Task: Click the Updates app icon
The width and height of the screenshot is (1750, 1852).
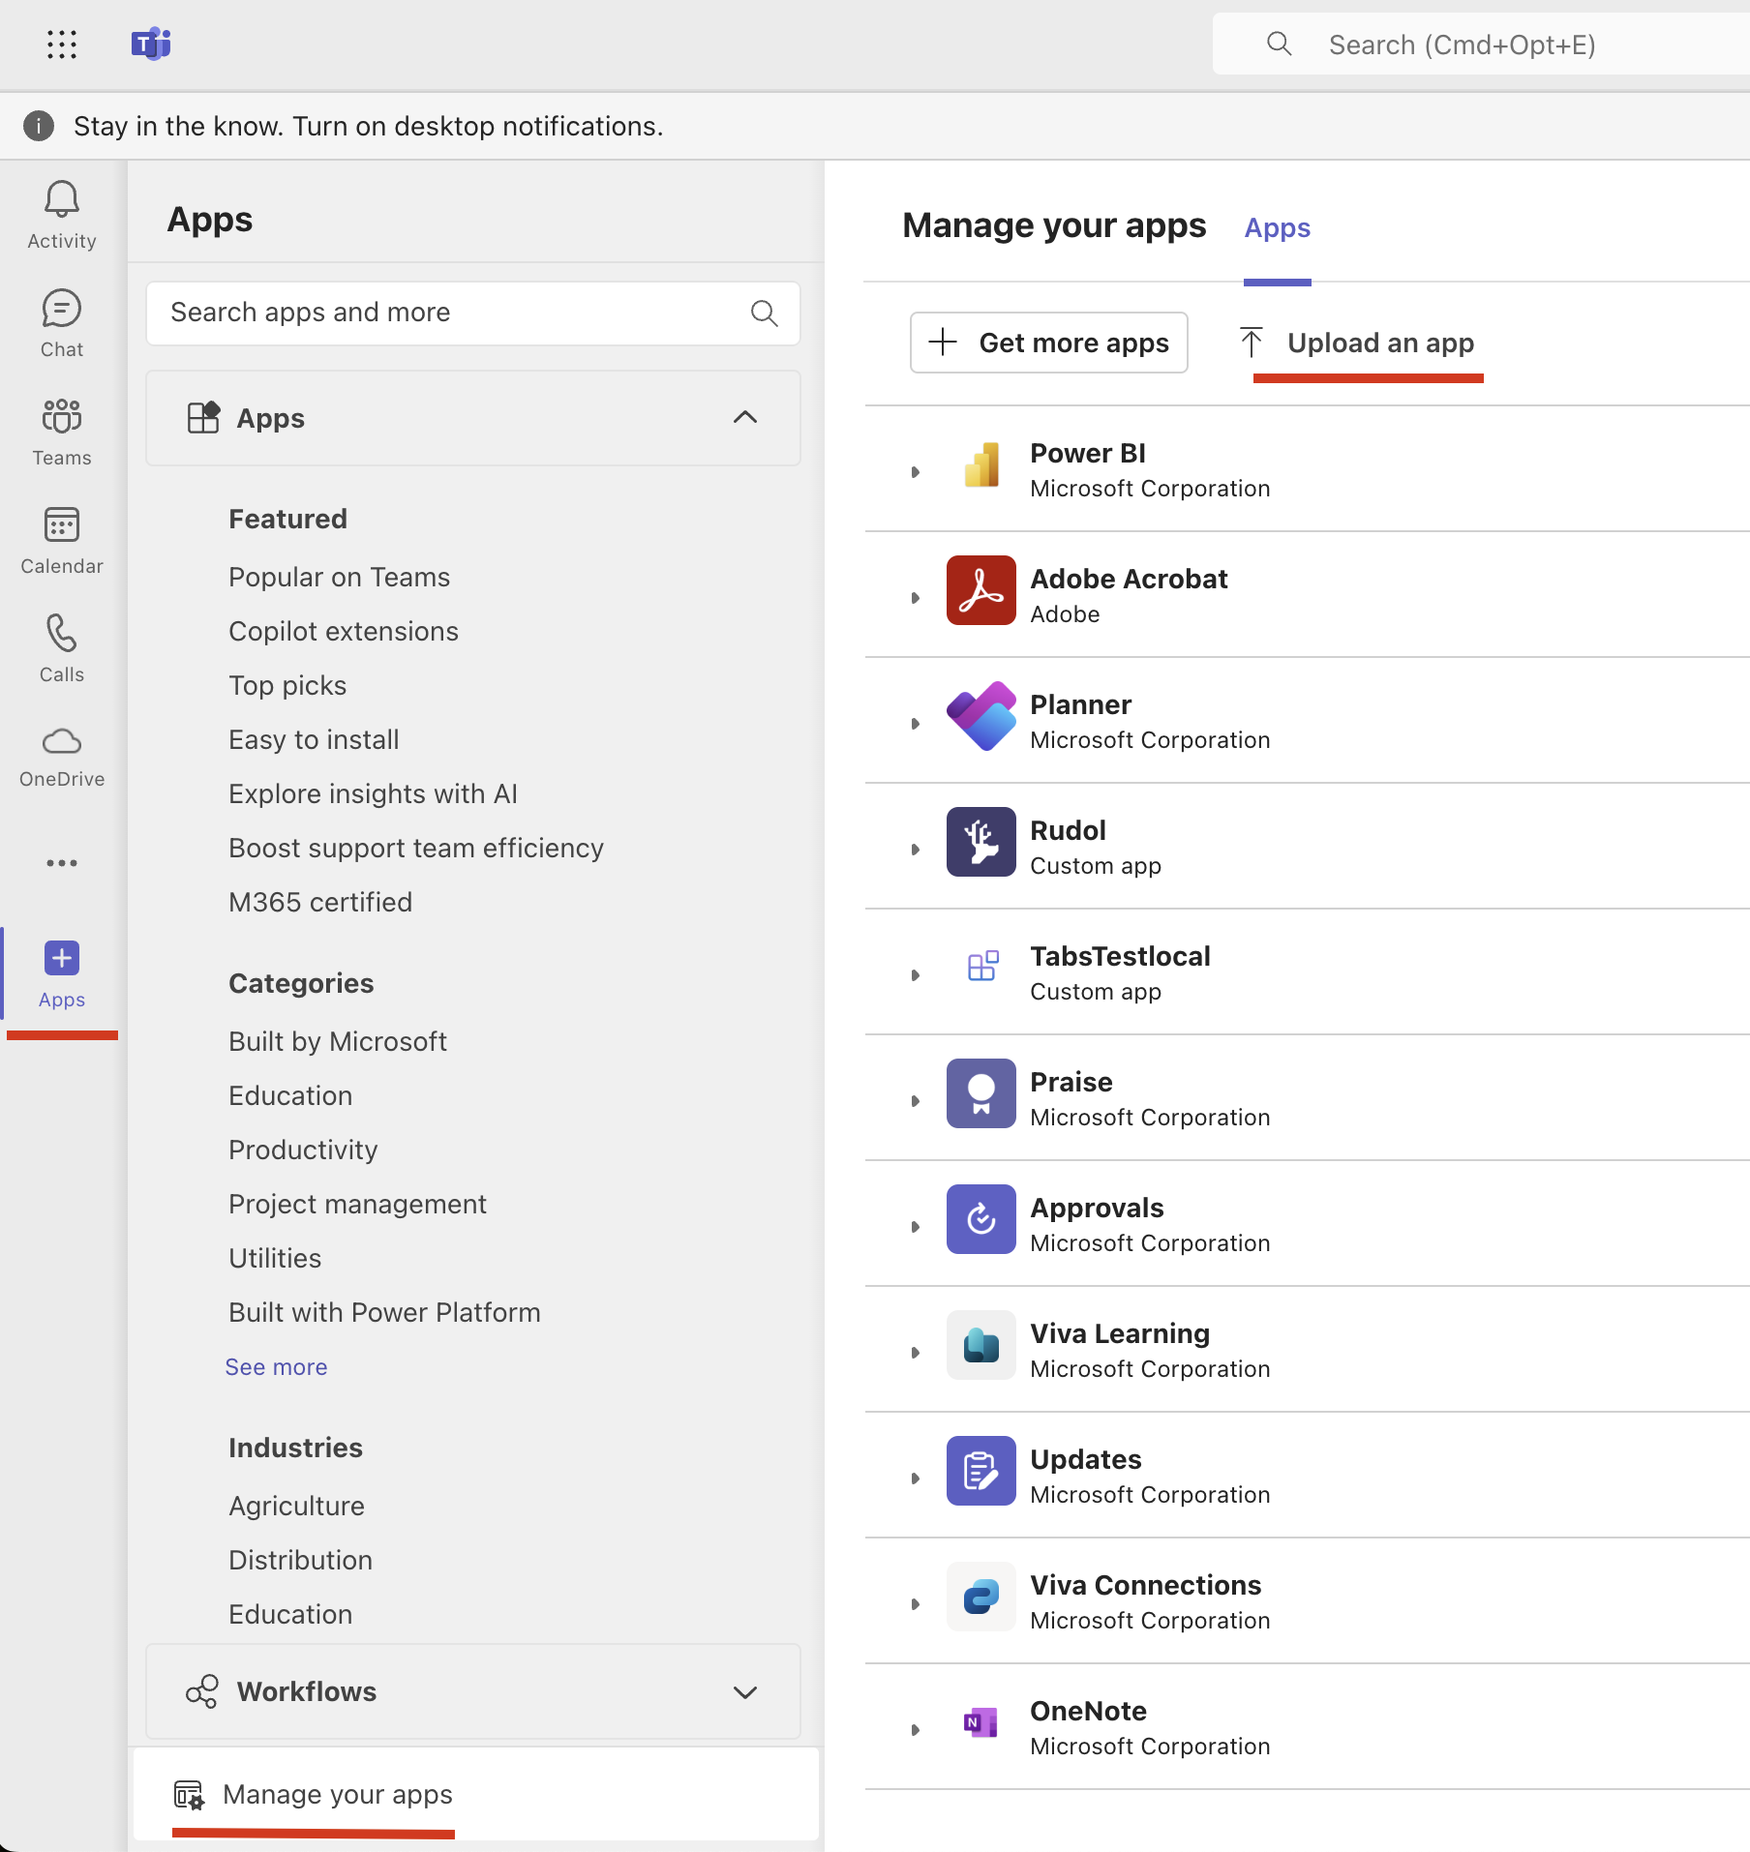Action: [981, 1471]
